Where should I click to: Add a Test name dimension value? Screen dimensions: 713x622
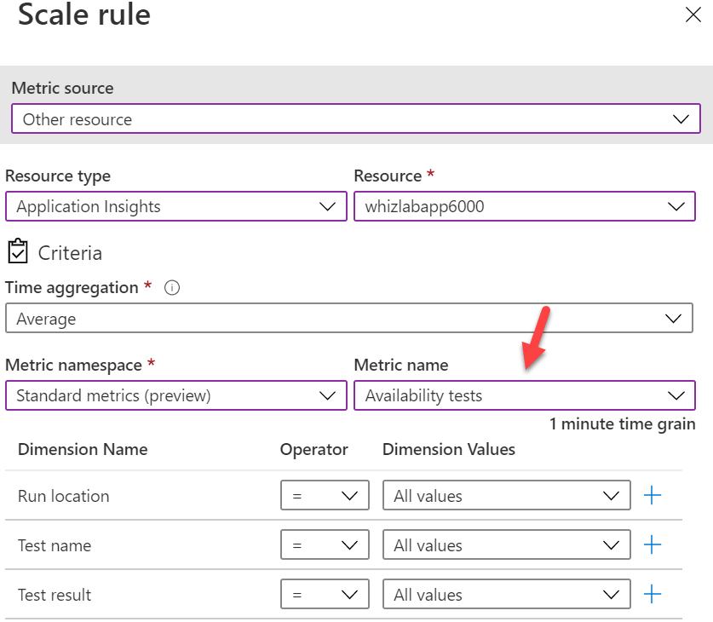pos(653,545)
